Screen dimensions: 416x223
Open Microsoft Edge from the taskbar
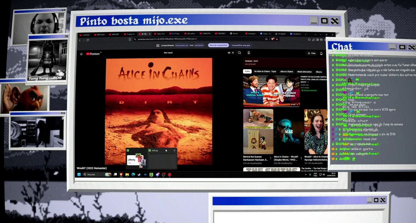click(133, 175)
